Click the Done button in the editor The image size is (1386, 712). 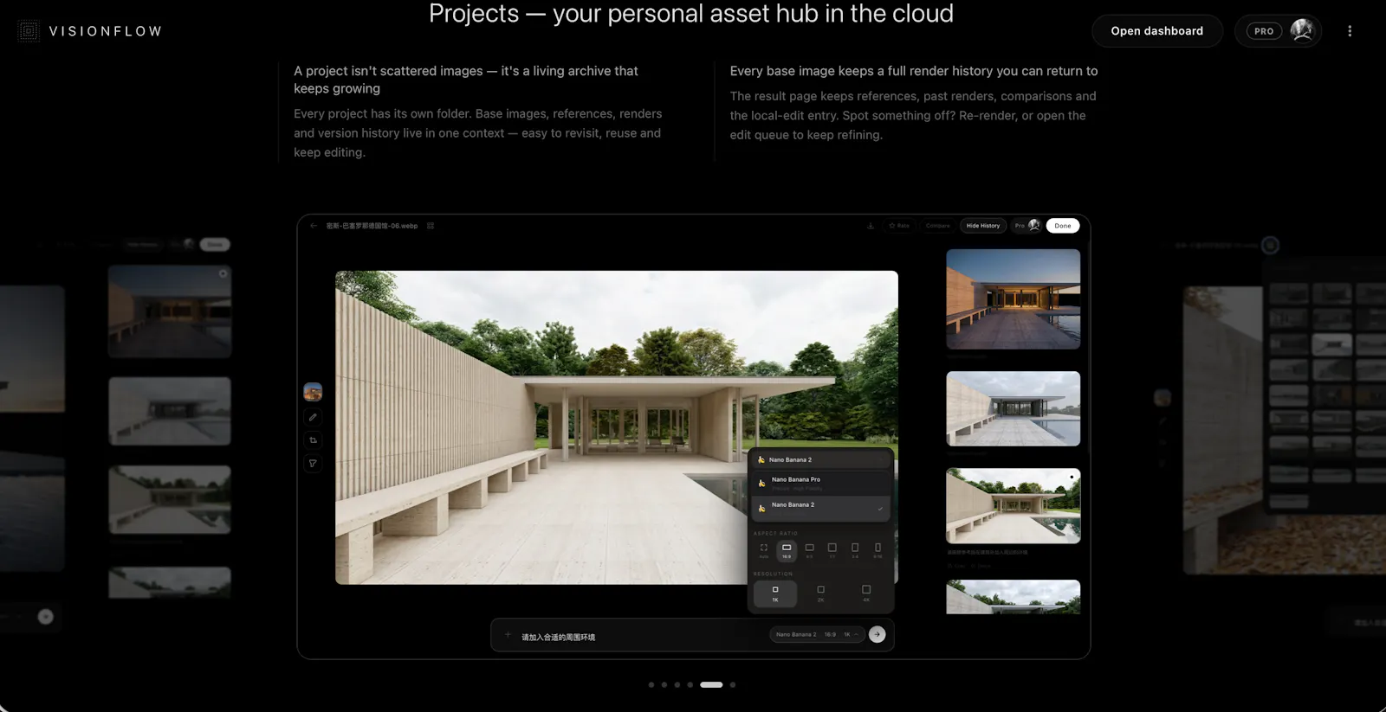1063,226
